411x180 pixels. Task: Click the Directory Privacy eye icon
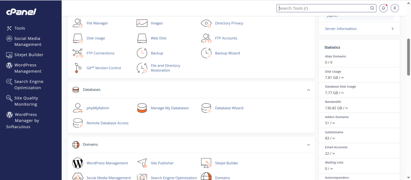click(206, 23)
